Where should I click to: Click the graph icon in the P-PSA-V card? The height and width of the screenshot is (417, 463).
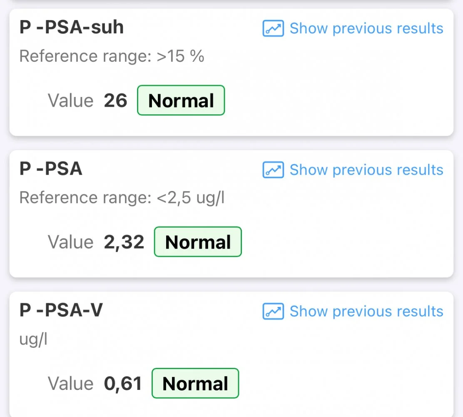[273, 311]
